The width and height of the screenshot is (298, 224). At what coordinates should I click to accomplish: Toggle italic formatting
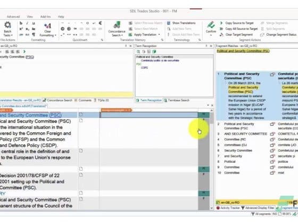[27, 23]
